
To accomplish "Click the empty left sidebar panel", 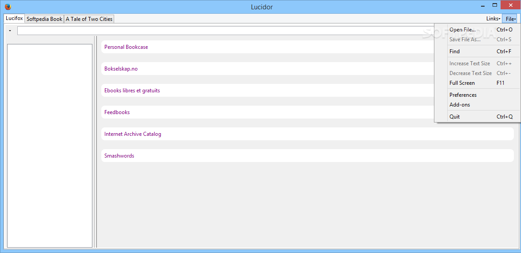I will [49, 146].
